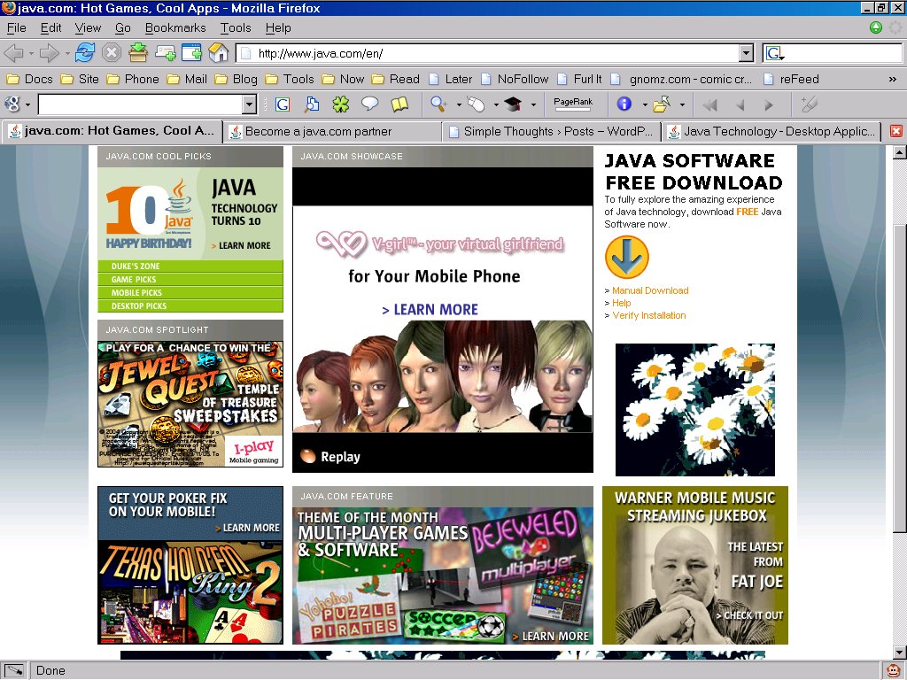Click DESKTOP PICKS green menu item
The image size is (907, 680).
[190, 305]
